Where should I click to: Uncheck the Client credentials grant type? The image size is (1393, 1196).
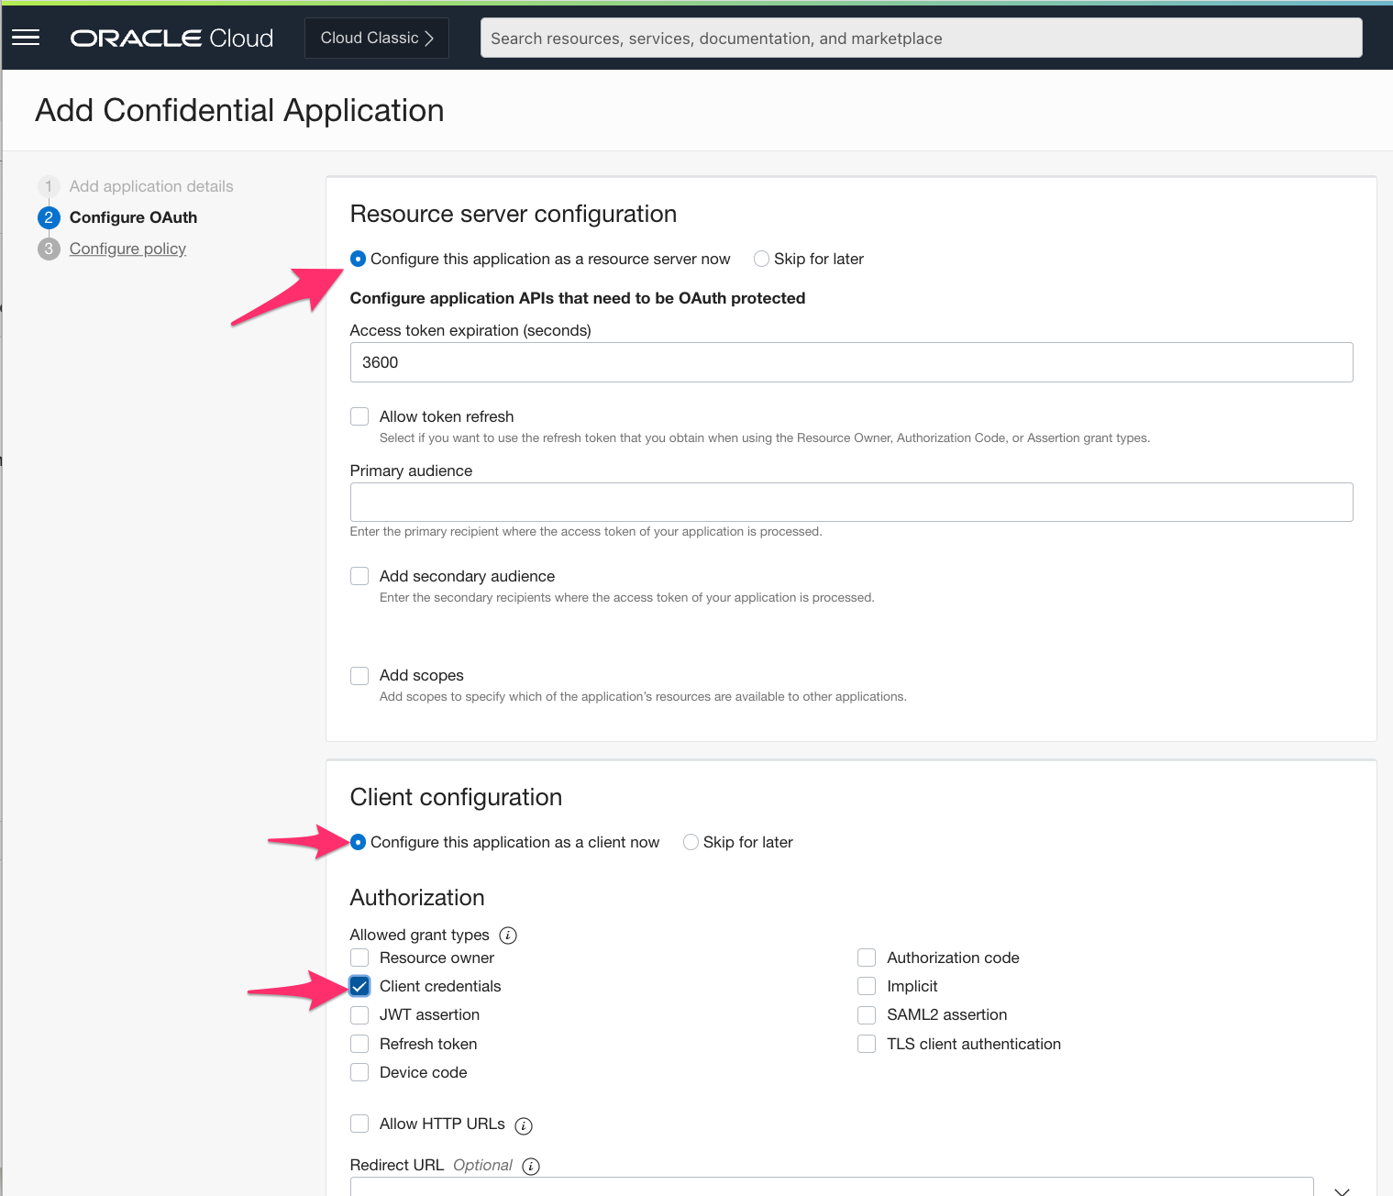[x=359, y=985]
